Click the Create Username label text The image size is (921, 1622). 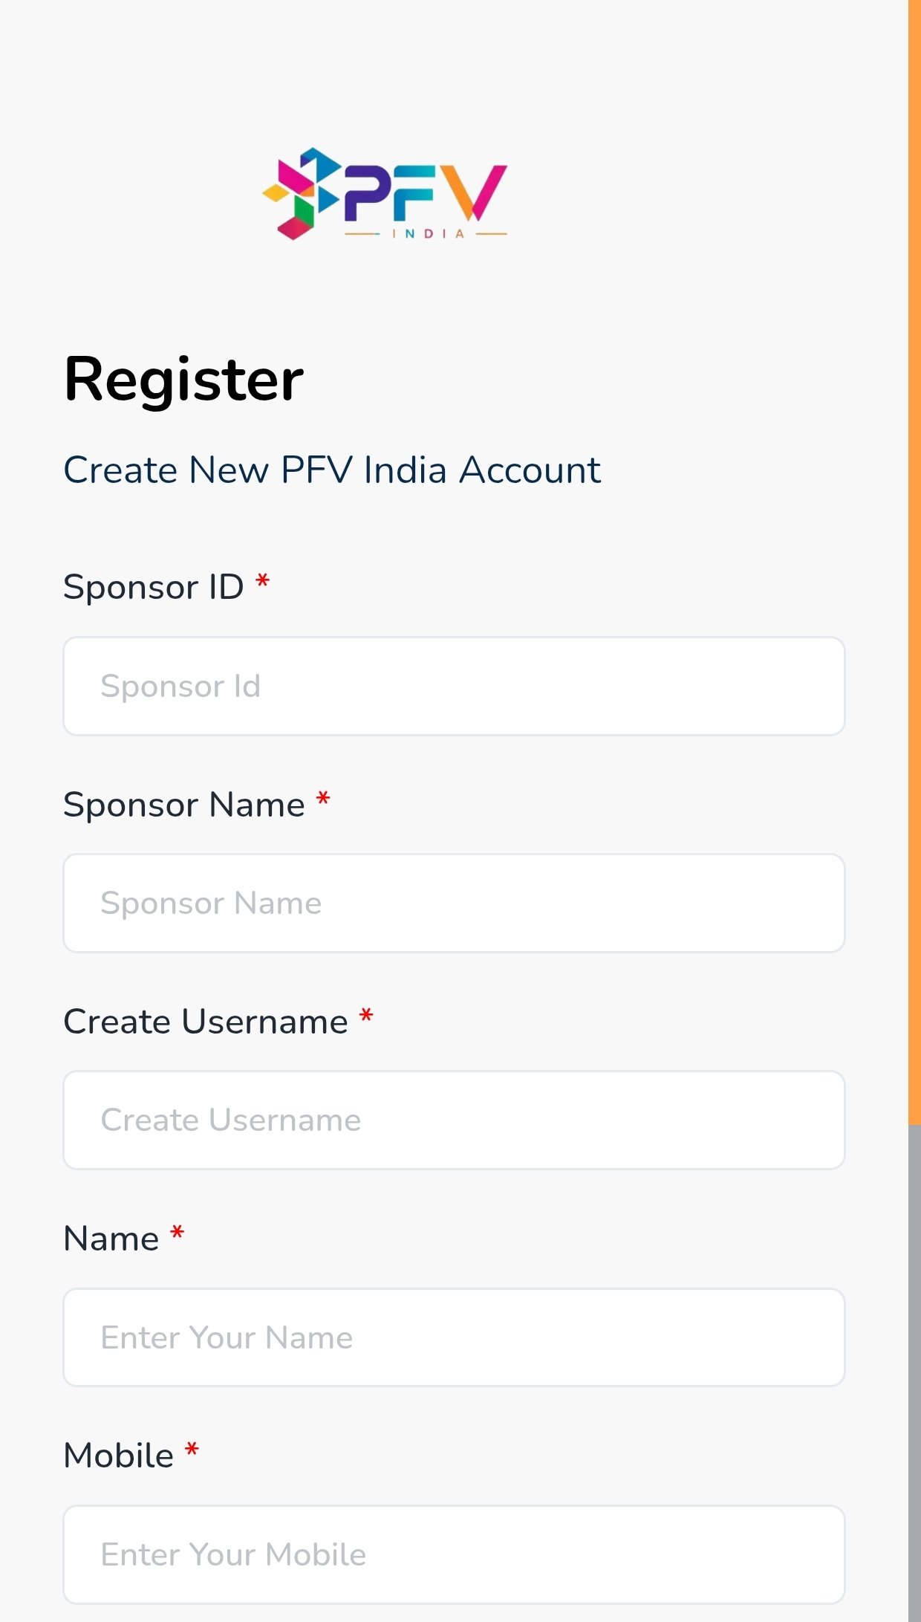click(x=206, y=1022)
